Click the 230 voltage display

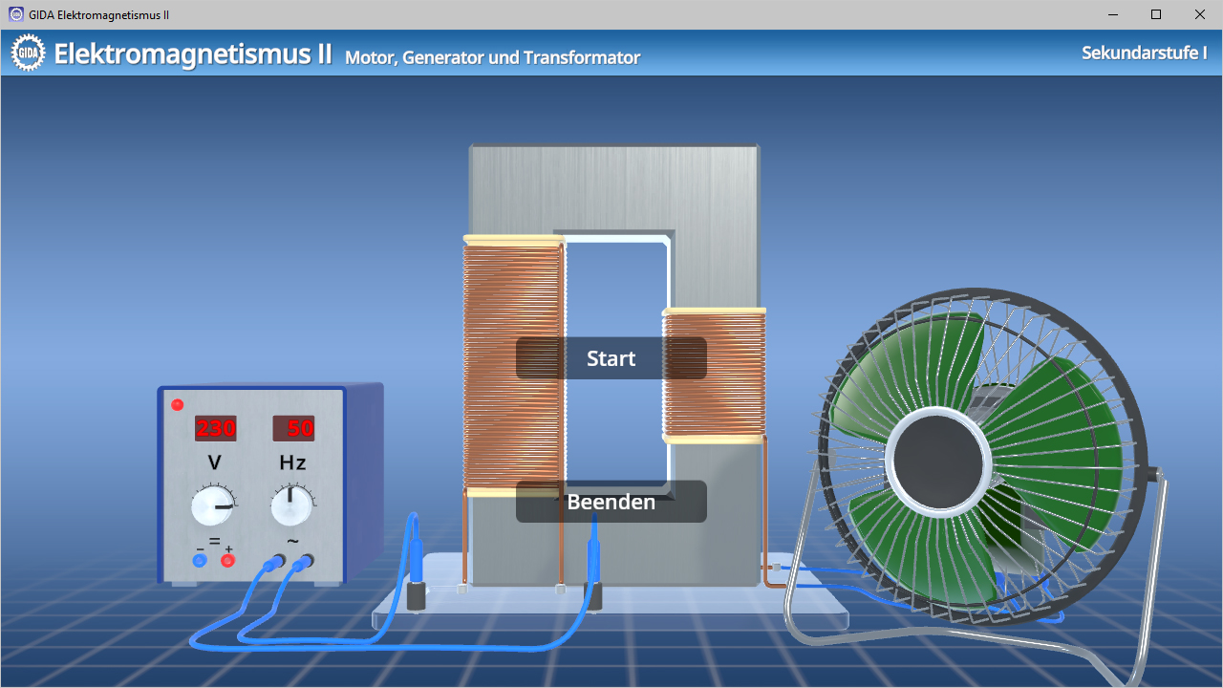tap(216, 428)
